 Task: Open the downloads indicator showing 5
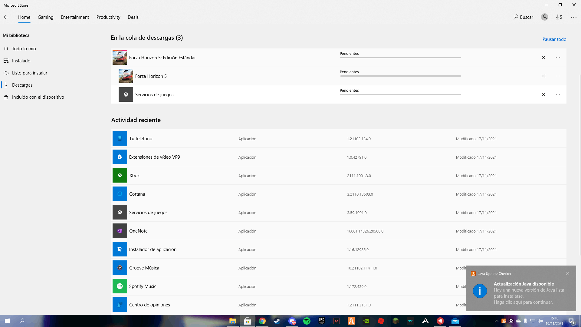click(559, 17)
